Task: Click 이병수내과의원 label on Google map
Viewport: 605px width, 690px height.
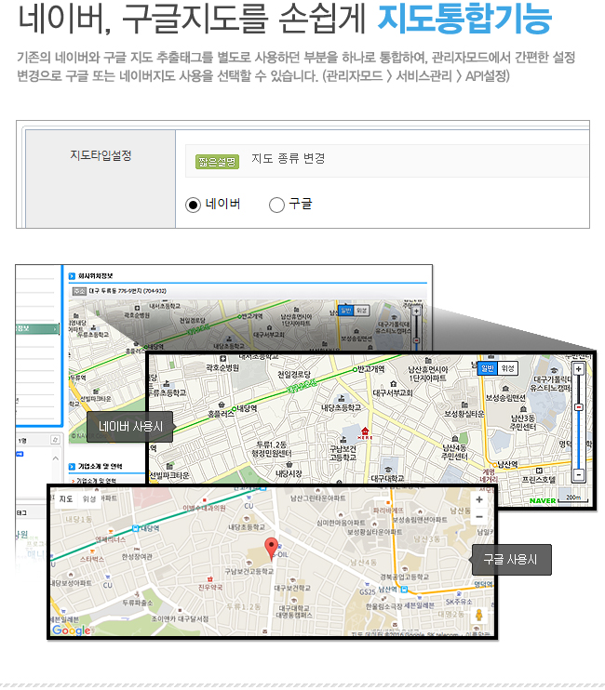Action: click(205, 508)
